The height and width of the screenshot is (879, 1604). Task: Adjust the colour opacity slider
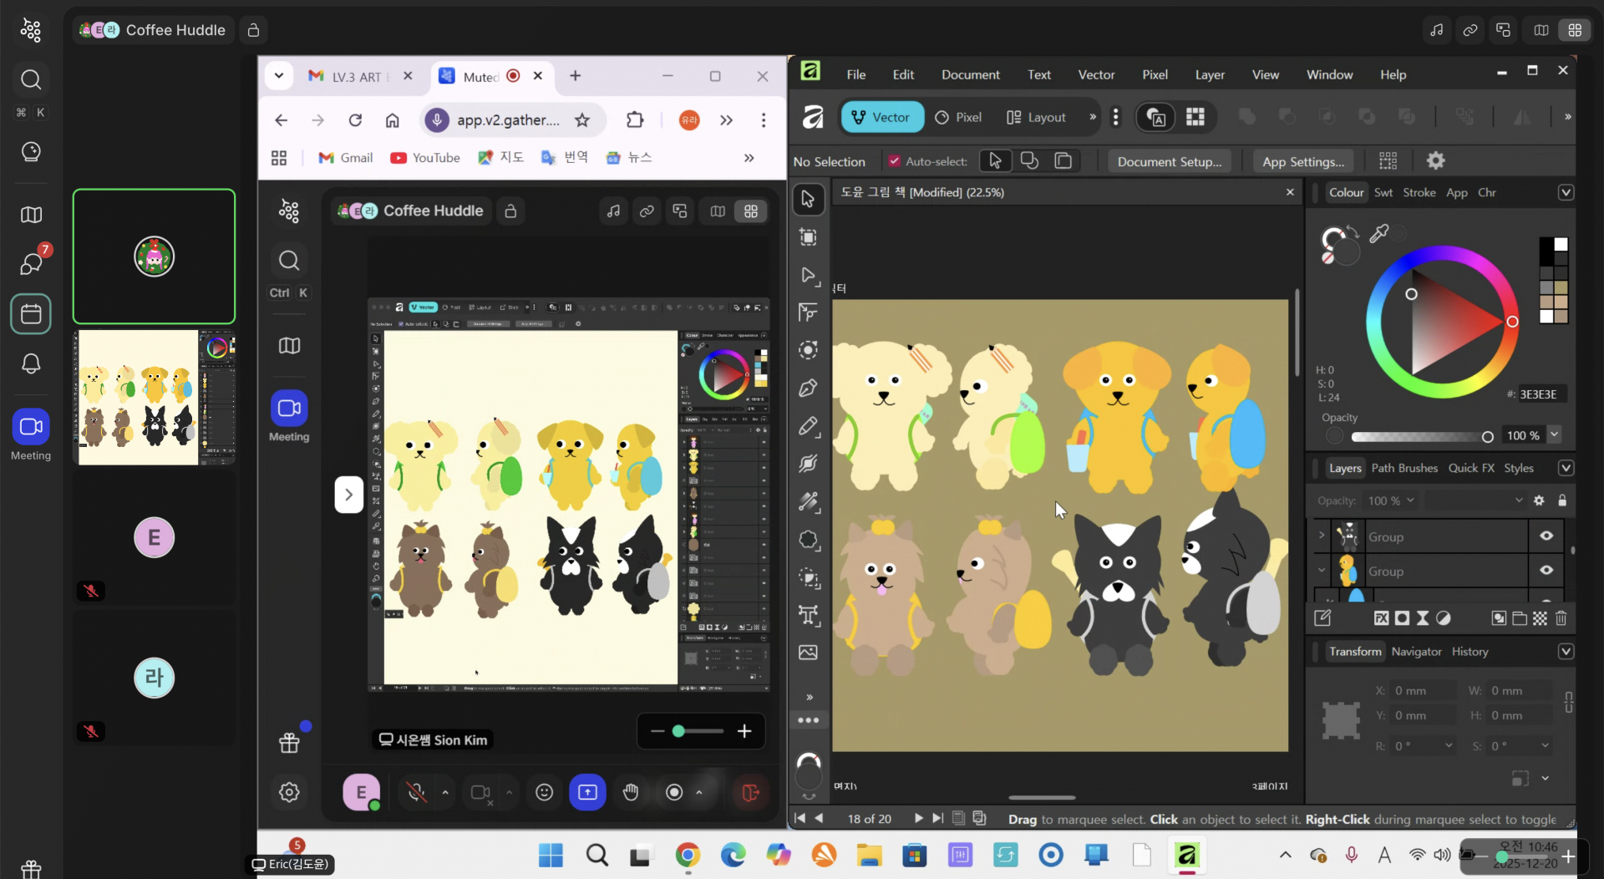coord(1421,436)
